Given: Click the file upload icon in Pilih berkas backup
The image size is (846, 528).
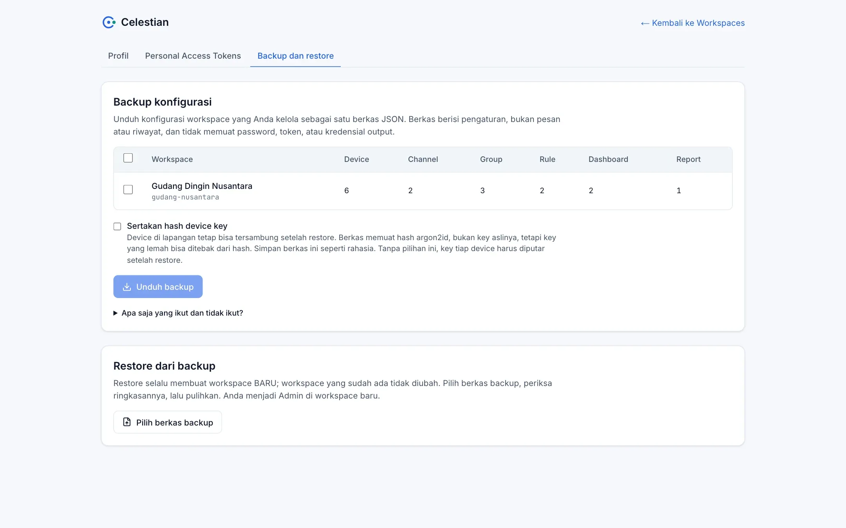Looking at the screenshot, I should click(x=127, y=422).
